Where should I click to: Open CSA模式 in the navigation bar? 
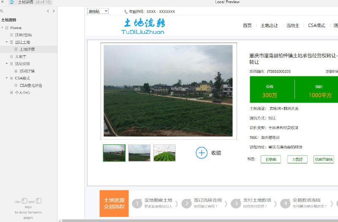click(316, 25)
